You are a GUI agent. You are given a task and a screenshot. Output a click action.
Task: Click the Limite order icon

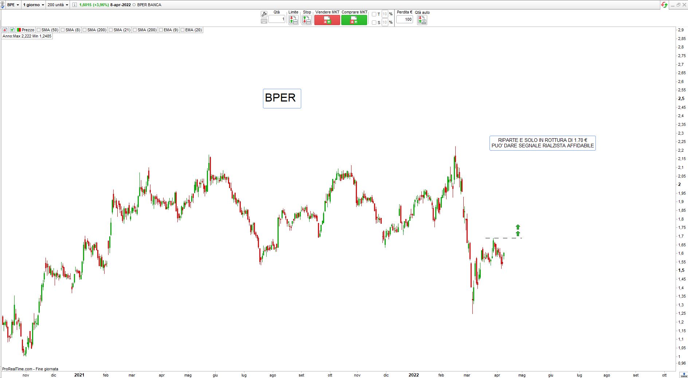pyautogui.click(x=293, y=20)
